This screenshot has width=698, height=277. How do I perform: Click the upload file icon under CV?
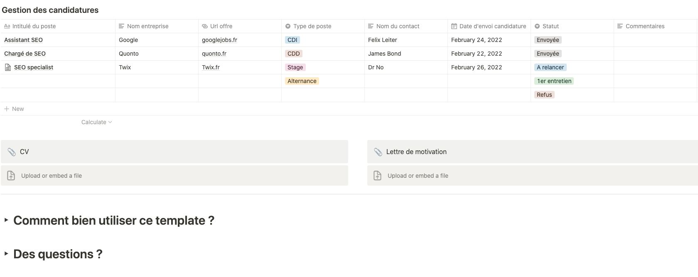pyautogui.click(x=11, y=176)
